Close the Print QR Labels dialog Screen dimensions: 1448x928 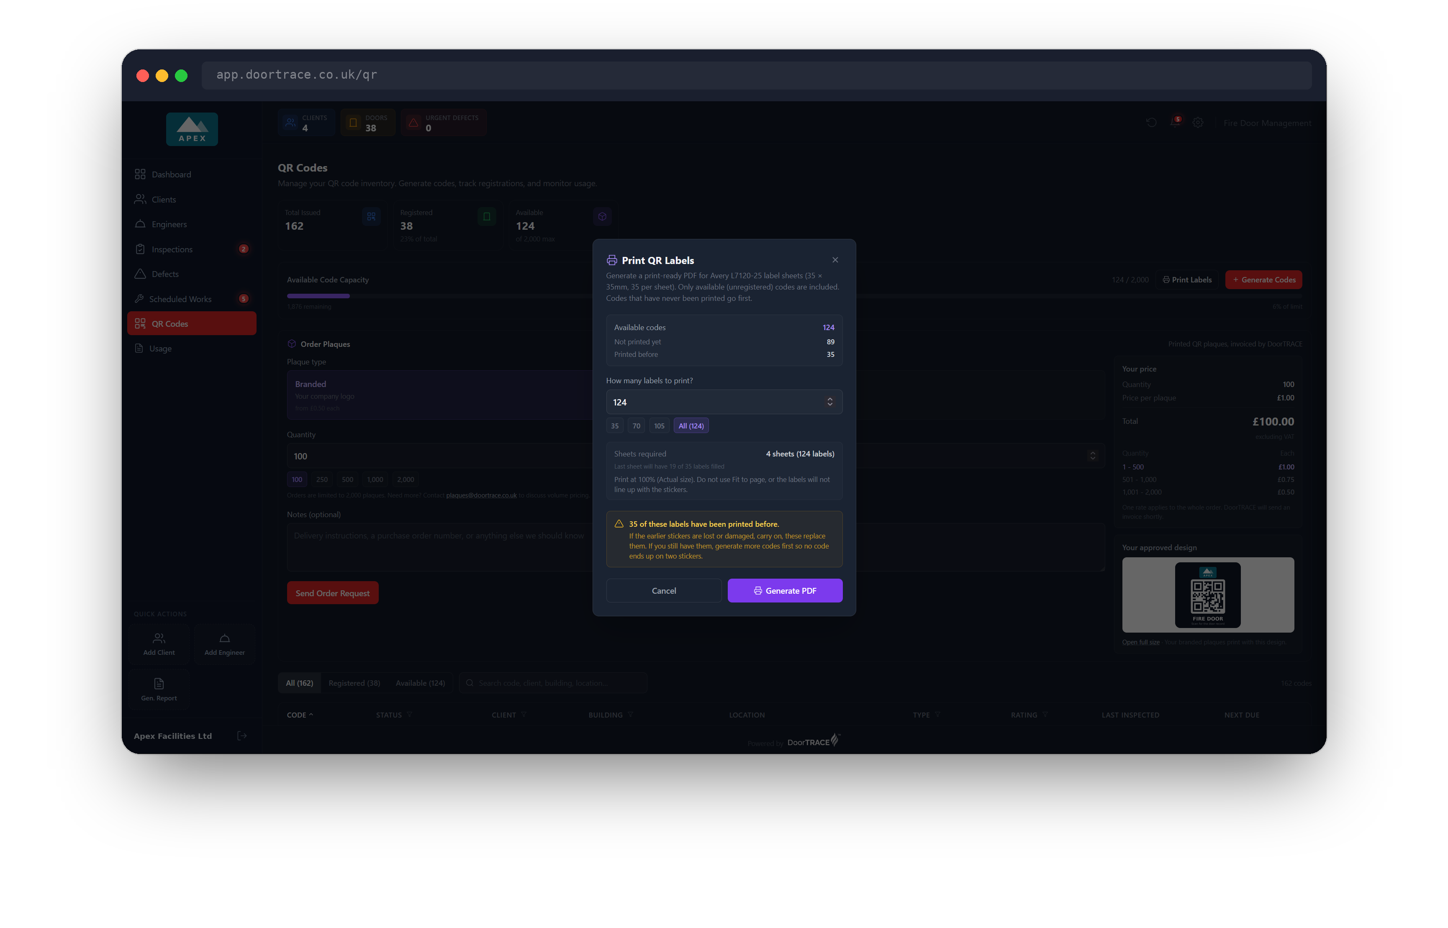[x=834, y=260]
